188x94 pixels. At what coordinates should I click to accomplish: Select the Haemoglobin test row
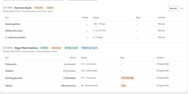(x=94, y=24)
